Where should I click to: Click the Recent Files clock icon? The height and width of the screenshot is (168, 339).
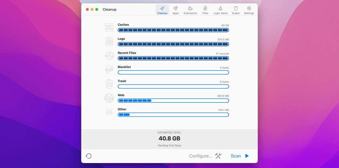tap(109, 56)
